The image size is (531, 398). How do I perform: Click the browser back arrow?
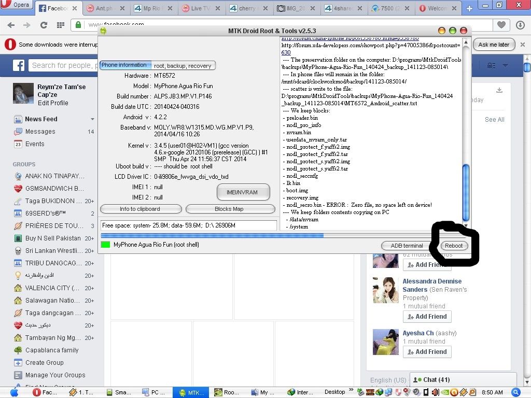tap(11, 25)
